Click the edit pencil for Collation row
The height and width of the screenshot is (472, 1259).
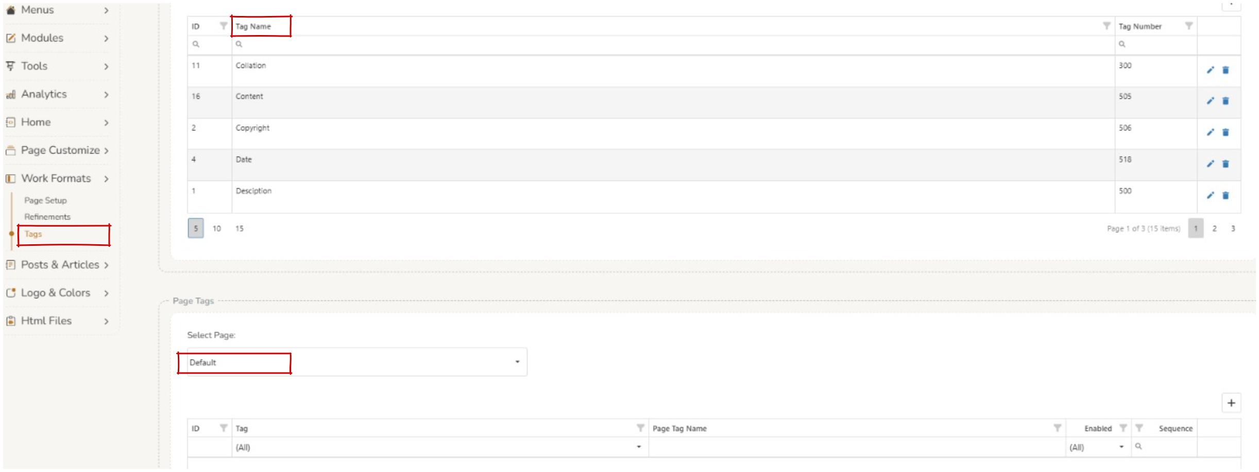1210,70
